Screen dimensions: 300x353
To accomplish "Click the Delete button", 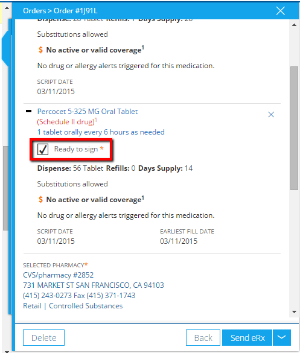I will 43,338.
